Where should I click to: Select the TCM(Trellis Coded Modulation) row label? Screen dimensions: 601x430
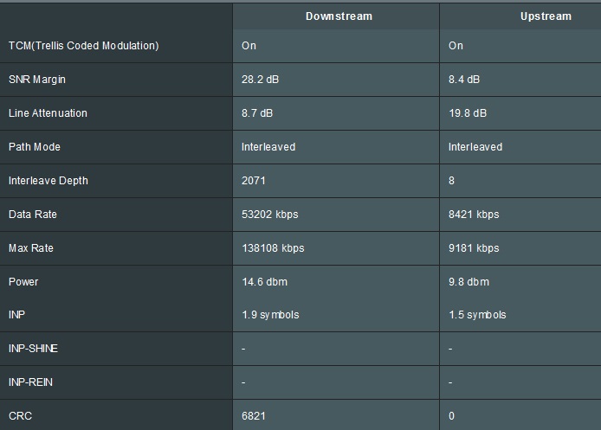pyautogui.click(x=83, y=46)
